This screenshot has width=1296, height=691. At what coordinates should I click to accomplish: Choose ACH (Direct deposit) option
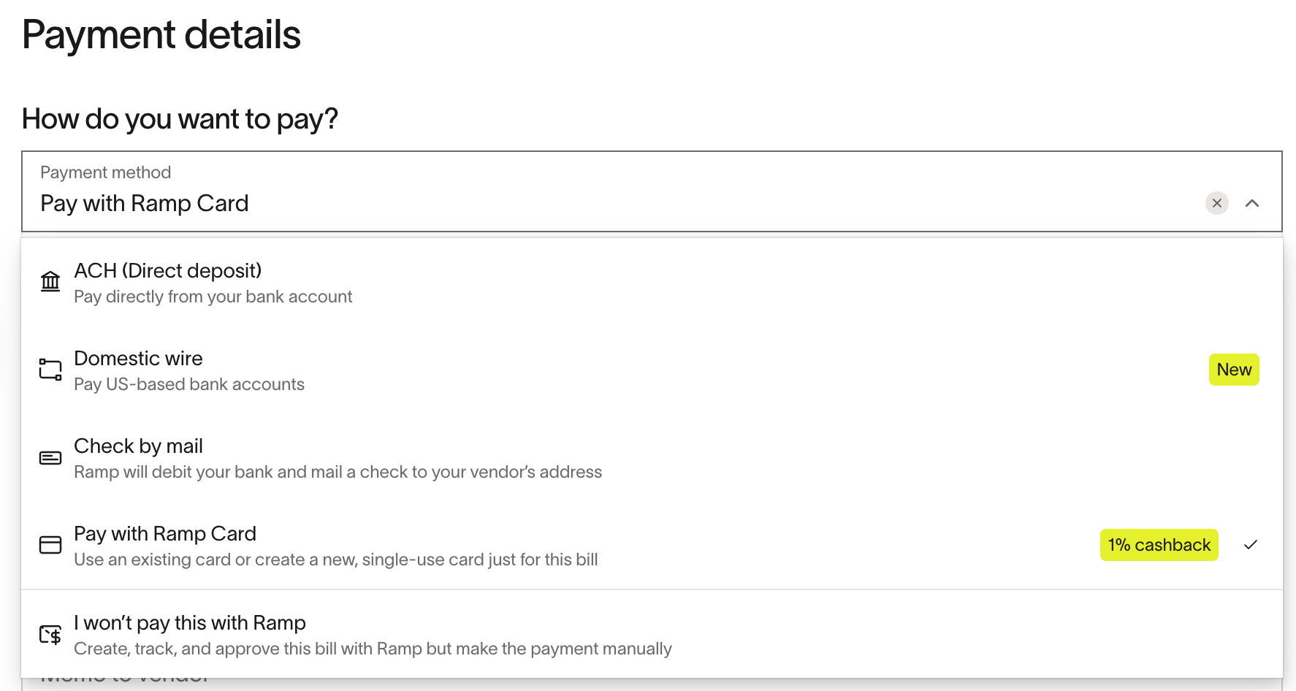(652, 283)
